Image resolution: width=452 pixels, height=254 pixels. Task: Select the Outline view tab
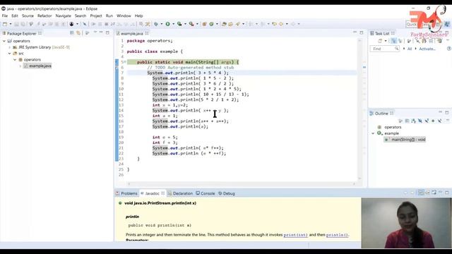click(x=381, y=114)
